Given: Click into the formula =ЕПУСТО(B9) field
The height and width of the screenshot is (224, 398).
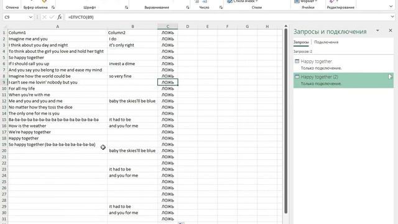Looking at the screenshot, I should (x=227, y=17).
